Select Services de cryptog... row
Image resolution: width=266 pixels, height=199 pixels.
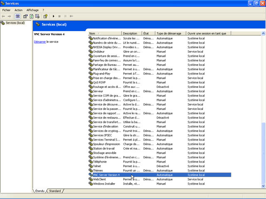tap(160, 131)
